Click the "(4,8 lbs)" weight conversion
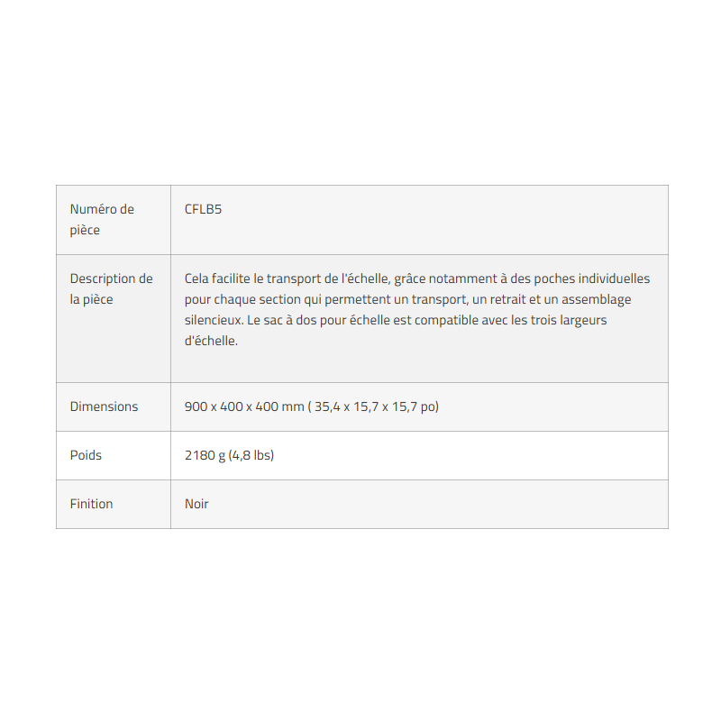This screenshot has height=721, width=721. (251, 455)
